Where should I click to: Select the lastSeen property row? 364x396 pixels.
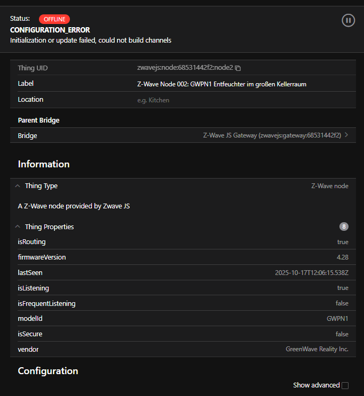(x=183, y=273)
